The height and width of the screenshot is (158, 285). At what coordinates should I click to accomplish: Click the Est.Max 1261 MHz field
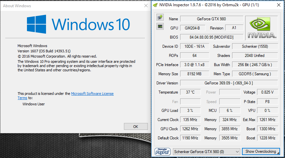click(267, 120)
